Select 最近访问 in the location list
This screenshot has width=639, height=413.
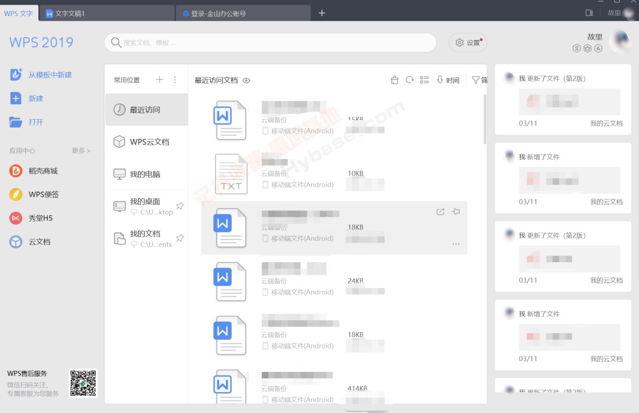pyautogui.click(x=146, y=110)
